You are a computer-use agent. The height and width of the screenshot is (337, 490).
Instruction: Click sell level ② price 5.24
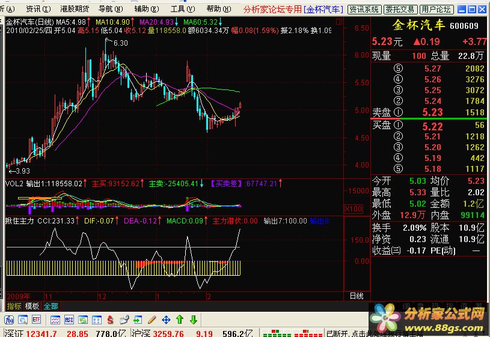[432, 101]
